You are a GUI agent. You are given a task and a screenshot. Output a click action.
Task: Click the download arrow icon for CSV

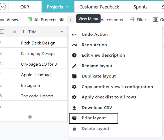pos(74,108)
